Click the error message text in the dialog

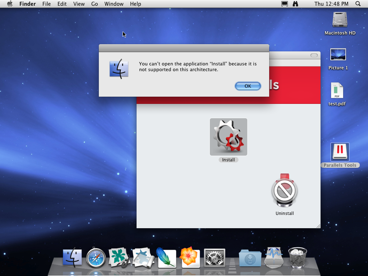(198, 66)
